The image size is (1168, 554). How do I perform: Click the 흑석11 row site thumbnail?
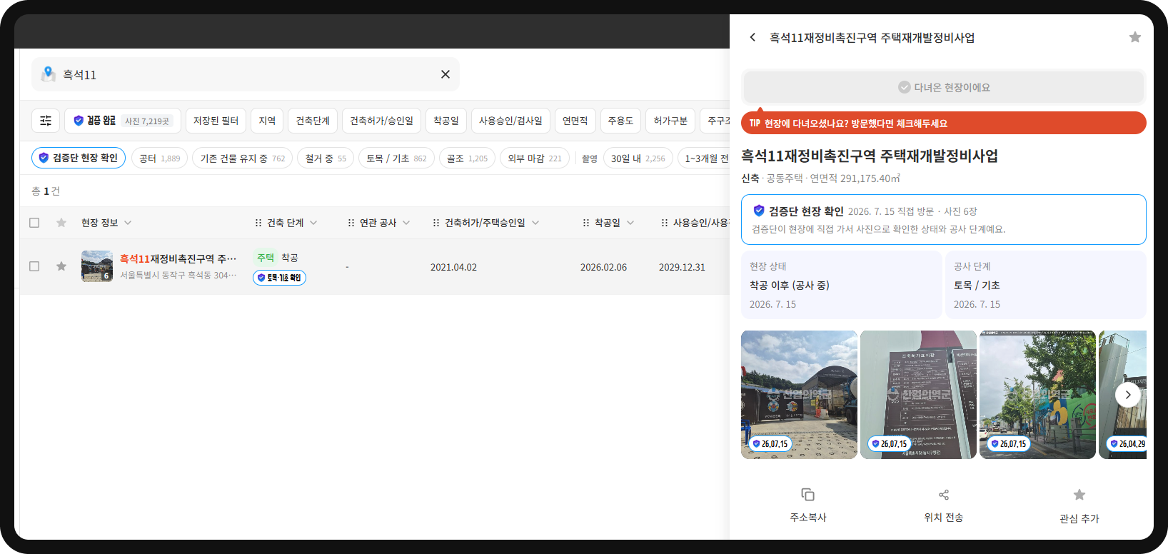pos(97,266)
